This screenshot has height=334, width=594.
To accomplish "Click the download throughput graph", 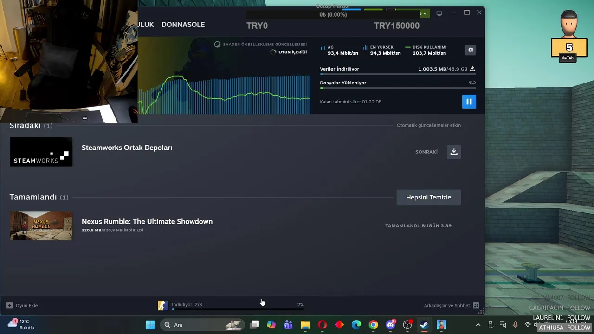I will (x=224, y=94).
